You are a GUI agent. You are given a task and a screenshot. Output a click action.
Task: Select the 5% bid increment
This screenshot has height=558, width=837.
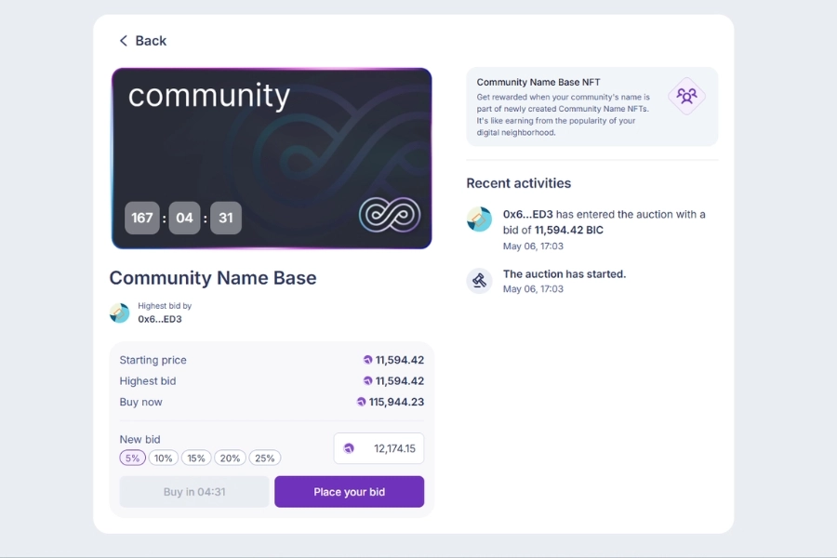click(x=132, y=458)
